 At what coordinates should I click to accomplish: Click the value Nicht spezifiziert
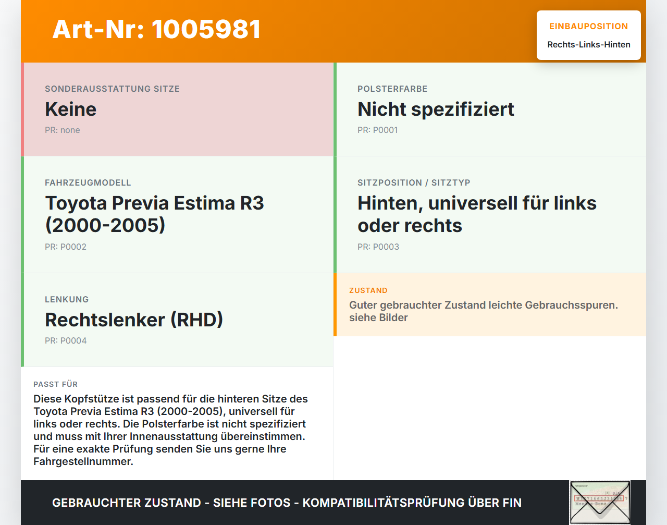[436, 109]
